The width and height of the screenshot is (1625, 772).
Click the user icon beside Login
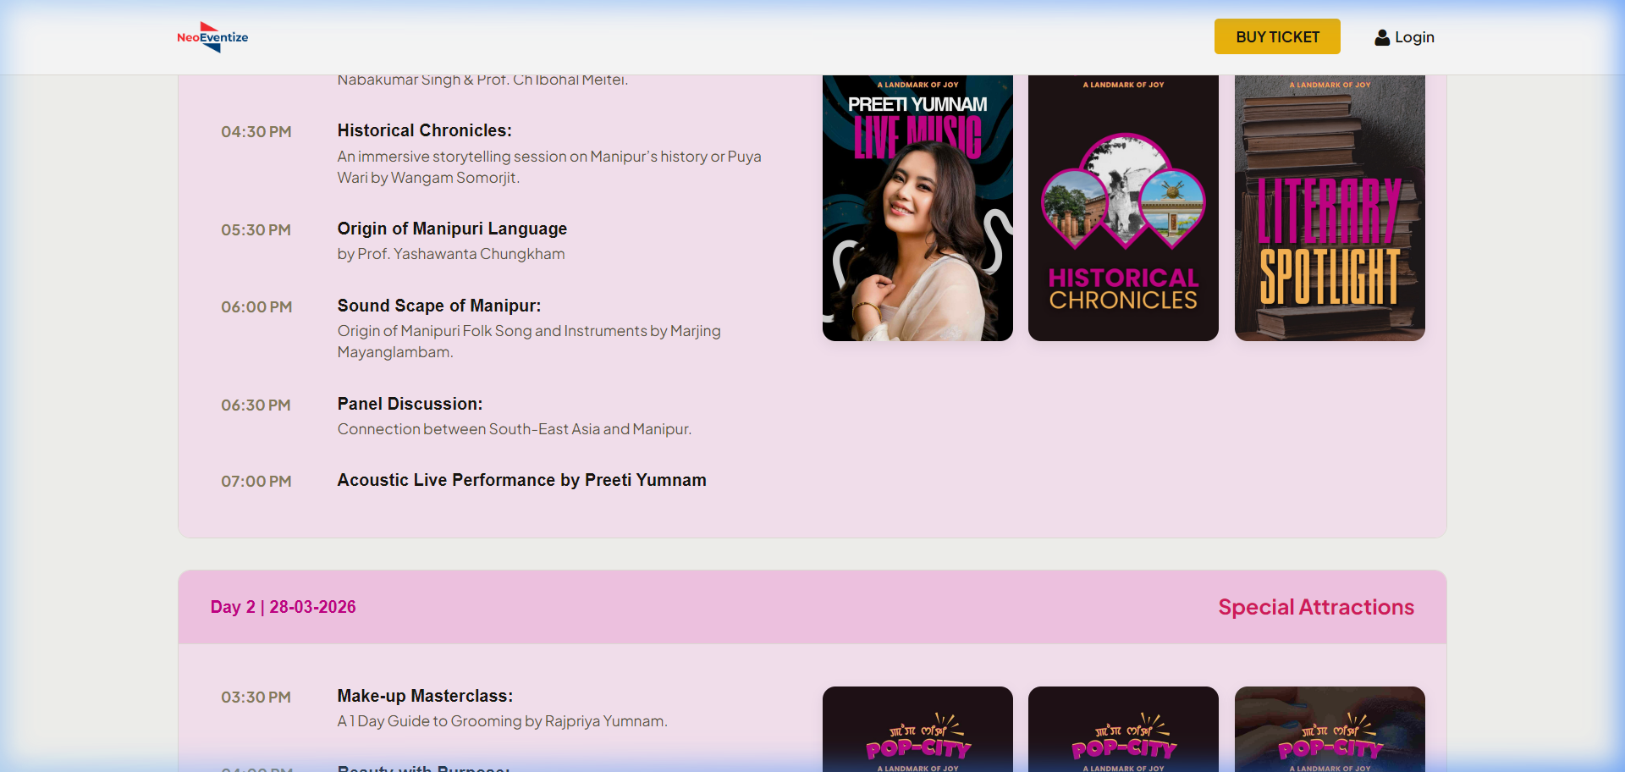[x=1382, y=37]
